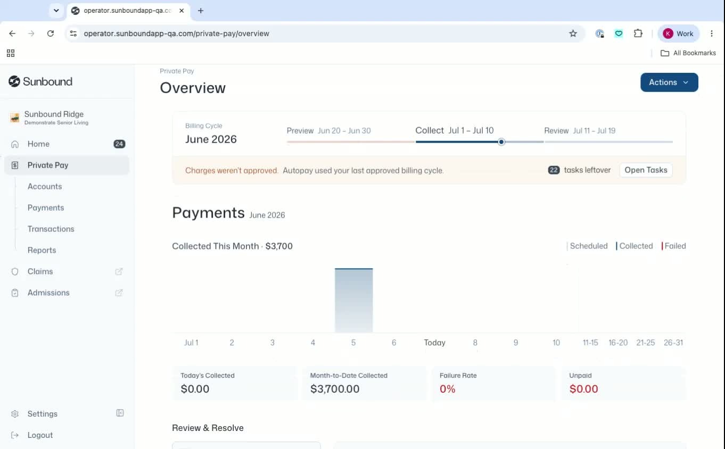This screenshot has height=449, width=725.
Task: Click the Sunbound Ridge community thumbnail
Action: pyautogui.click(x=15, y=118)
